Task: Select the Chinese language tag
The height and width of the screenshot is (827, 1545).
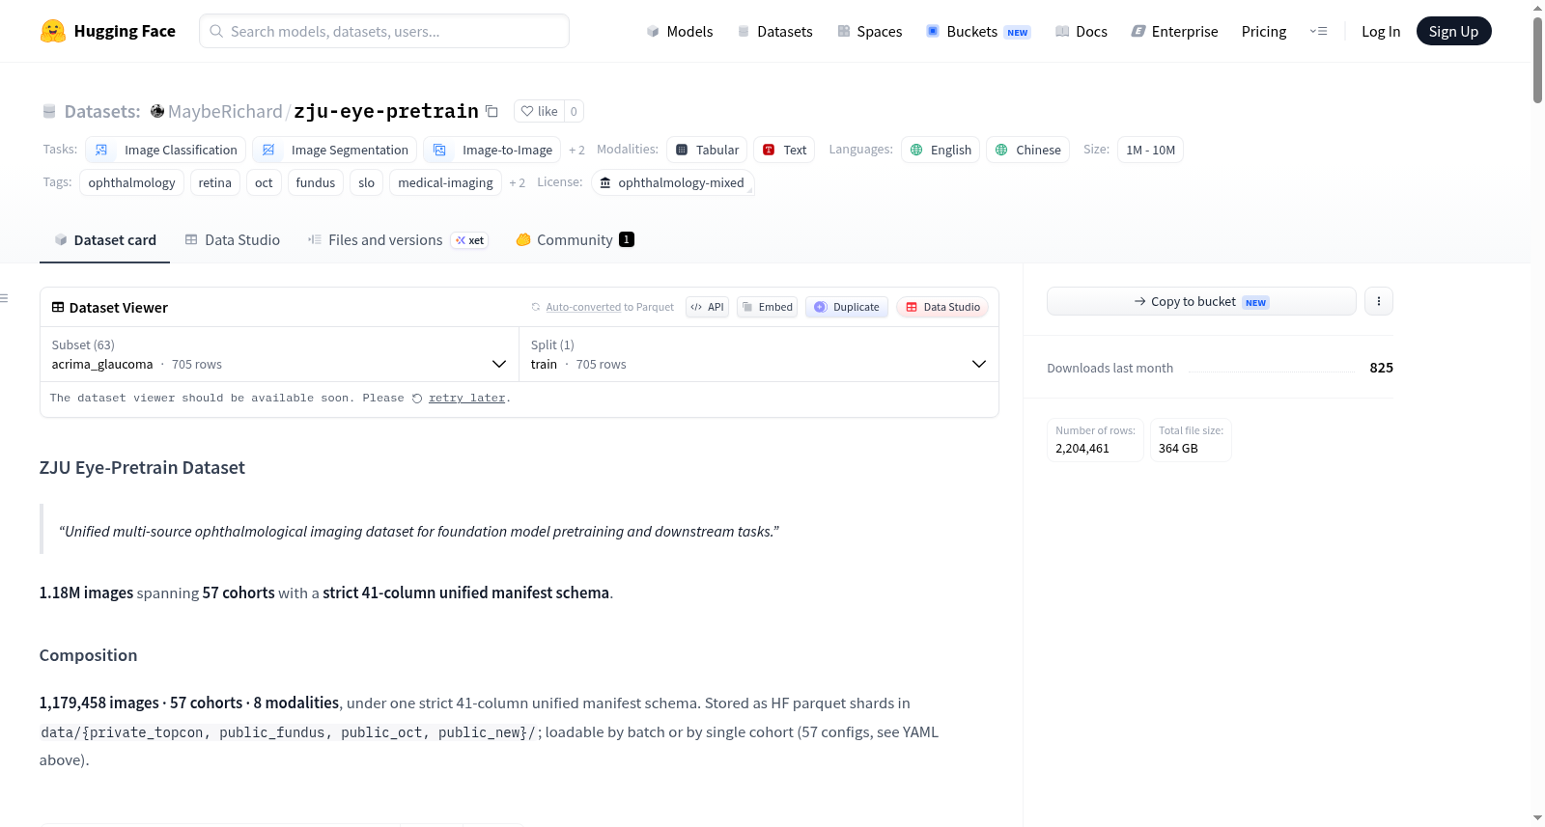Action: click(1027, 150)
